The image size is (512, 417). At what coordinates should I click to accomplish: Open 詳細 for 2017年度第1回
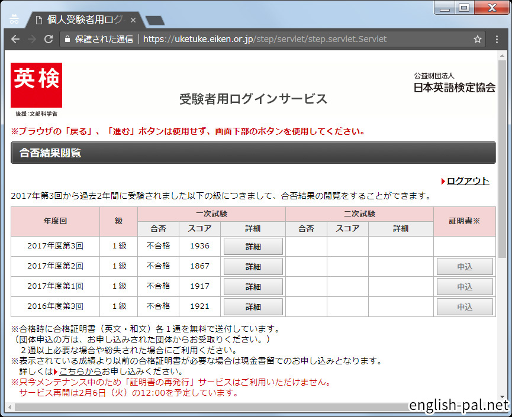point(253,287)
